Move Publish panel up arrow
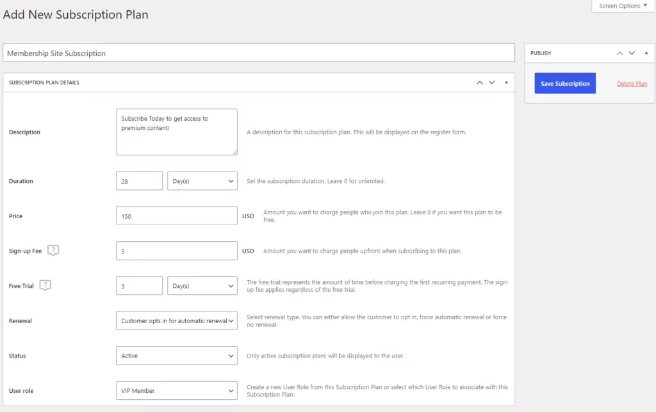Screen dimensions: 656x412 tap(619, 53)
